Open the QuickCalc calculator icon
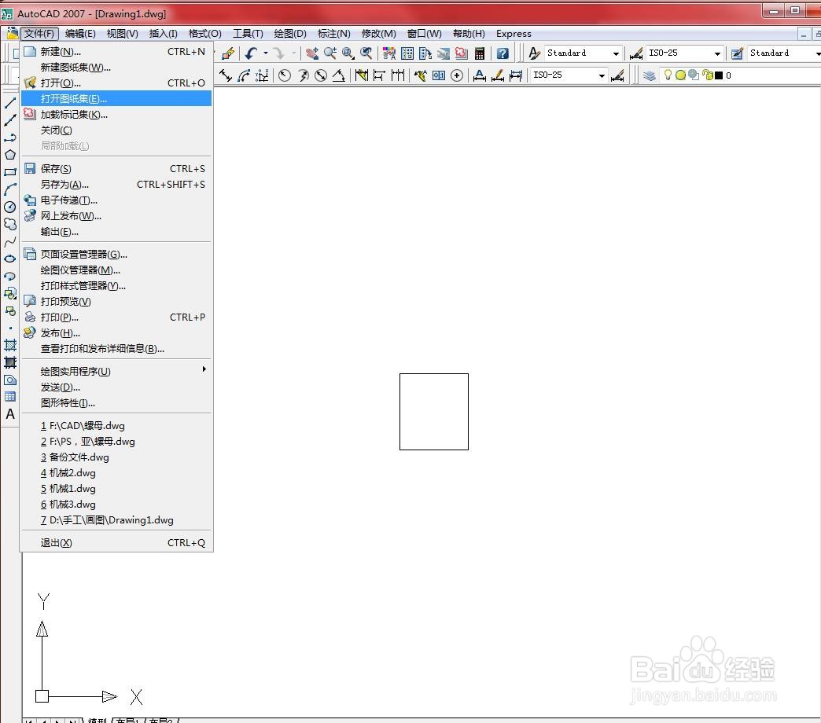The height and width of the screenshot is (723, 821). tap(479, 53)
